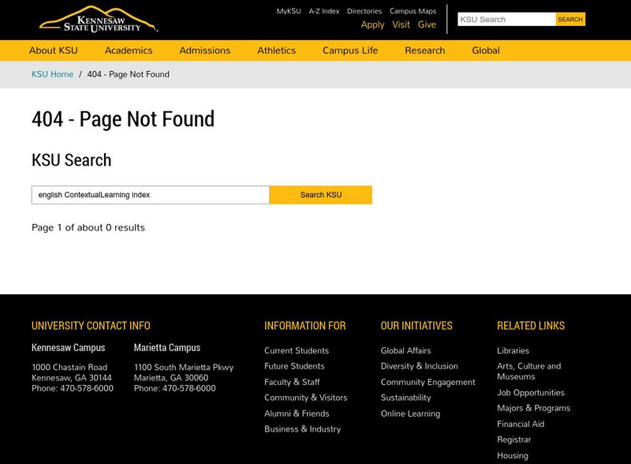
Task: Open the MyKSU link
Action: (x=289, y=11)
